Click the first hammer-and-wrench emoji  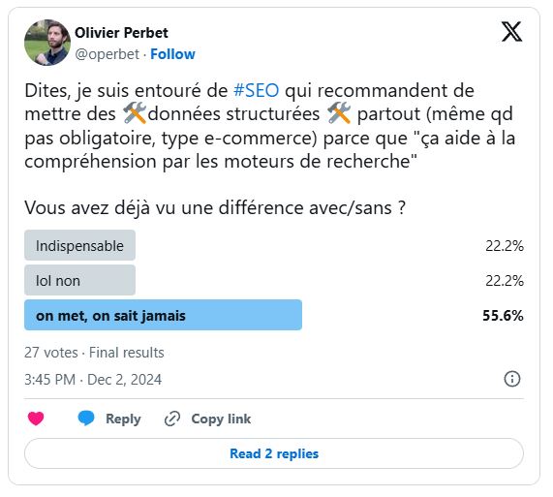click(x=135, y=113)
